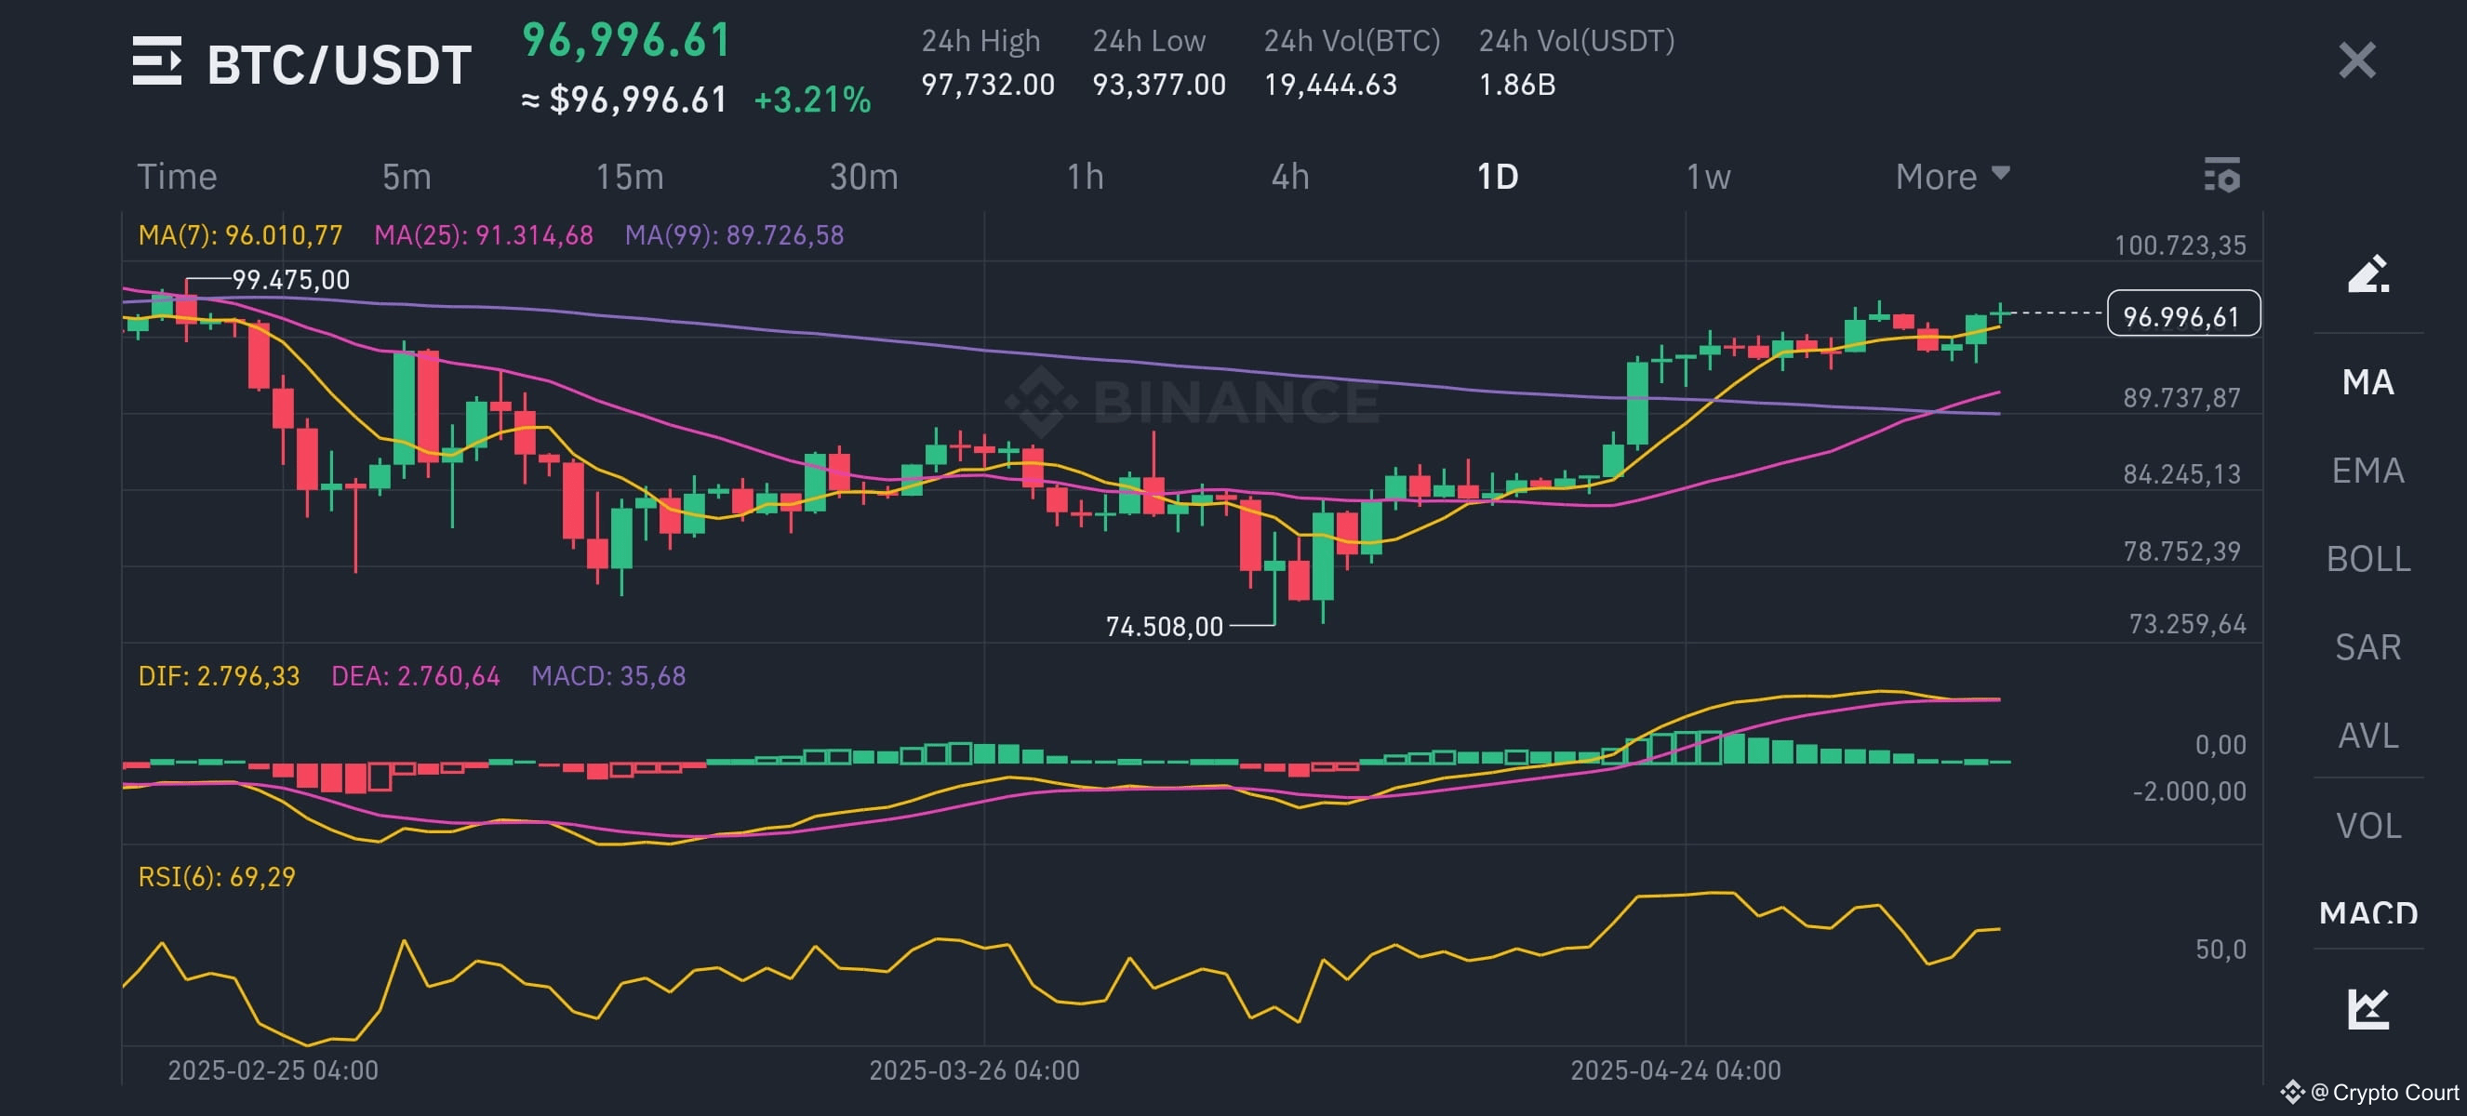Click the 84.245,13 price axis label
Screen dimensions: 2467x1116
pos(2181,474)
